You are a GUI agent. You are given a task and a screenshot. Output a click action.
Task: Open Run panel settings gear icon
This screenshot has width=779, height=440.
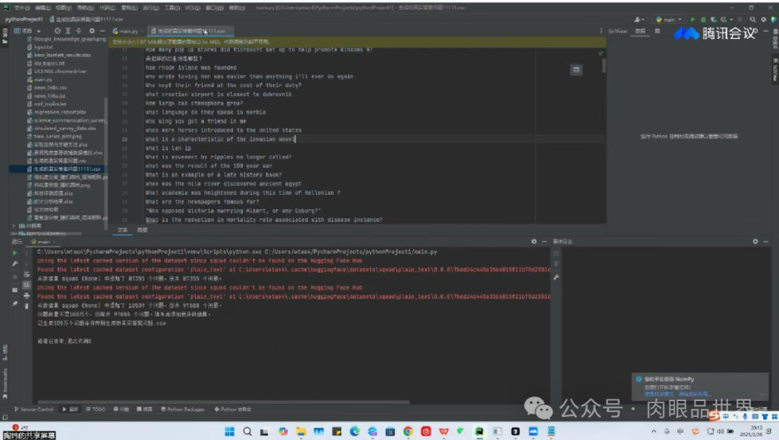(x=534, y=242)
